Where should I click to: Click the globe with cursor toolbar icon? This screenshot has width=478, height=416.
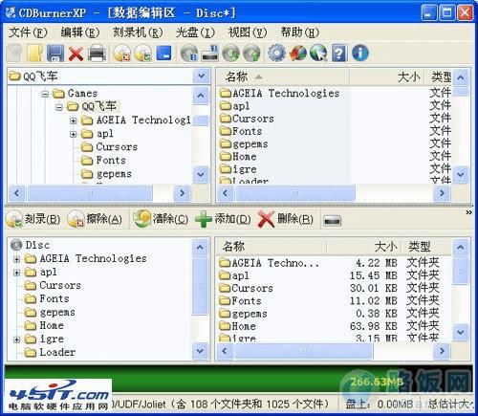tap(318, 54)
